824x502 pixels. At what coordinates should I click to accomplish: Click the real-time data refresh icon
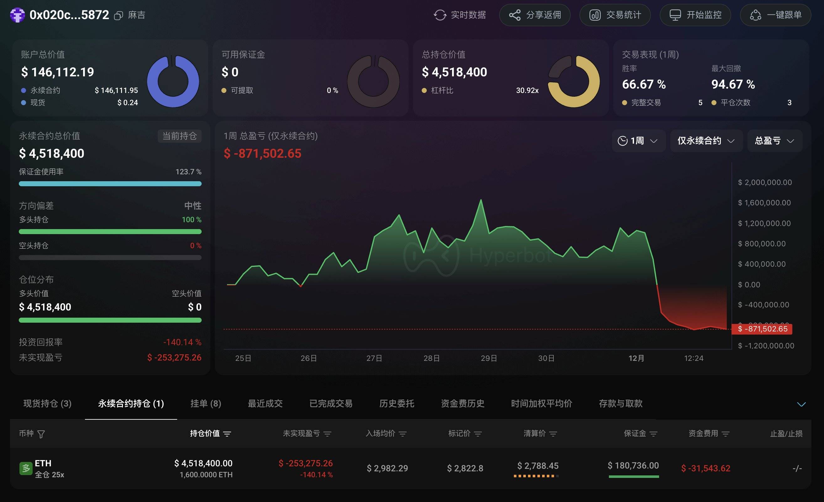point(440,15)
